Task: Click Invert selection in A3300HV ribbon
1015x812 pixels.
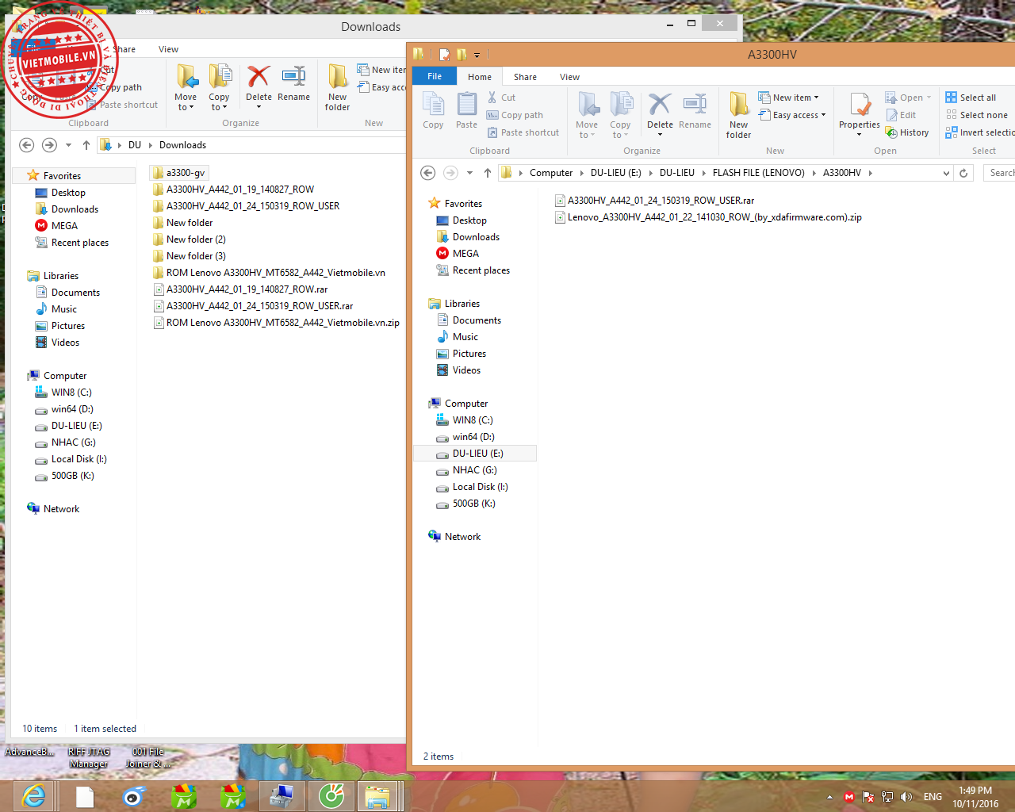Action: 979,132
